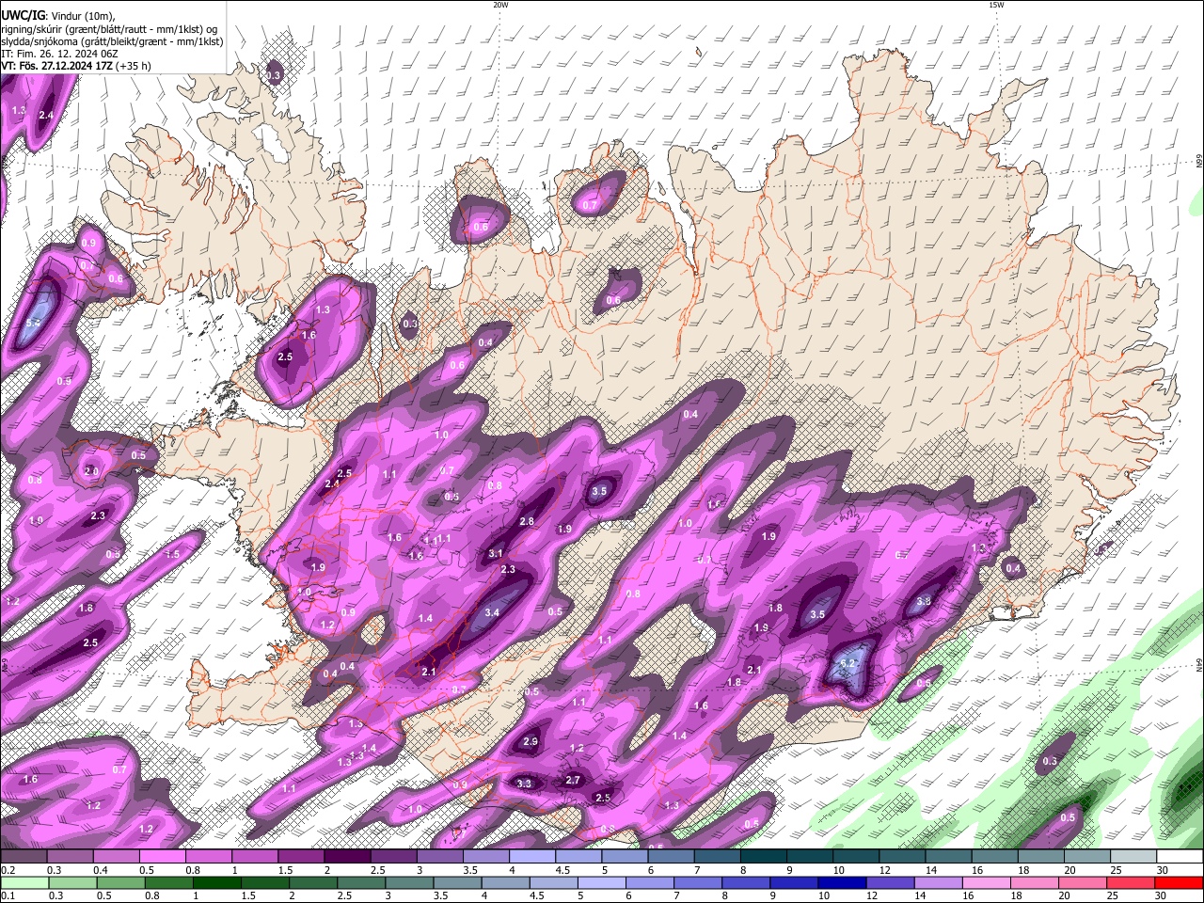Click the 2.7 precipitation value
This screenshot has width=1204, height=903.
pyautogui.click(x=573, y=781)
